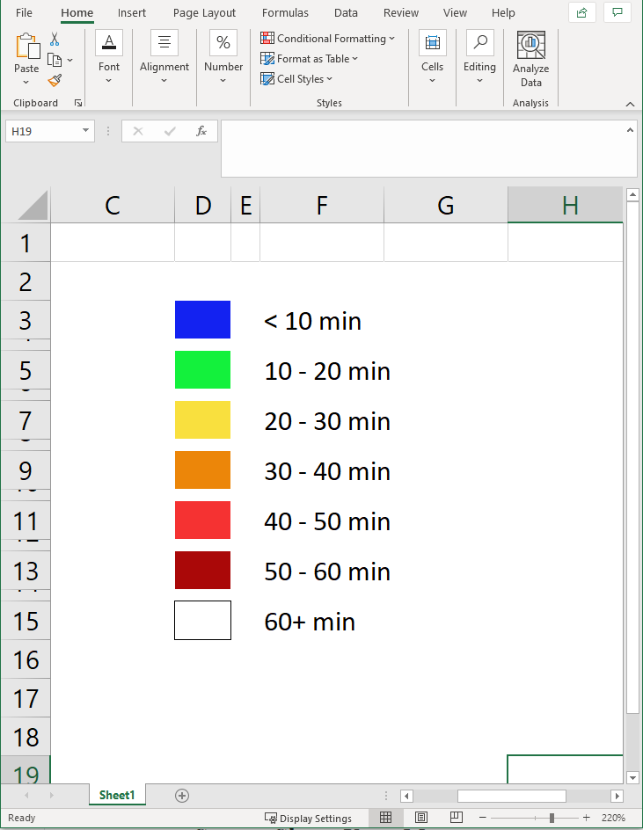Open the Insert ribbon tab
Image resolution: width=643 pixels, height=830 pixels.
[132, 13]
